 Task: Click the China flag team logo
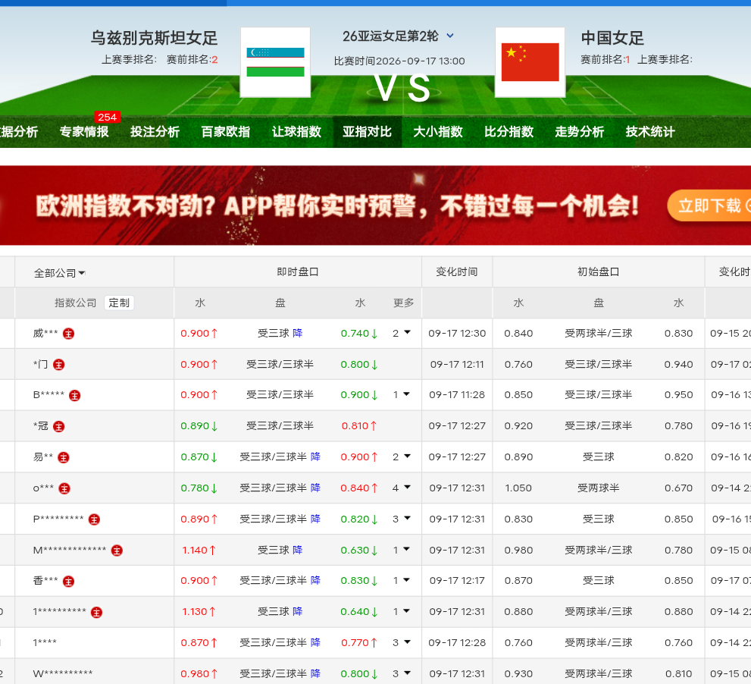[x=530, y=62]
